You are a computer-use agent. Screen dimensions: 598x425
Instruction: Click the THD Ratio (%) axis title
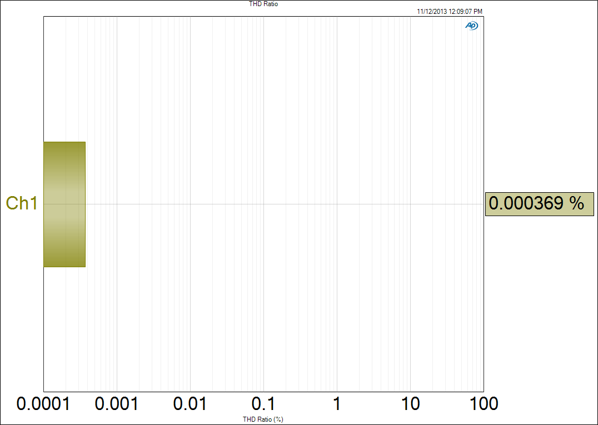263,419
